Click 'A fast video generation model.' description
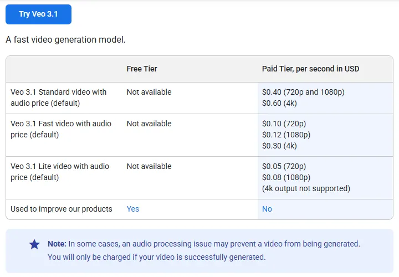 65,40
